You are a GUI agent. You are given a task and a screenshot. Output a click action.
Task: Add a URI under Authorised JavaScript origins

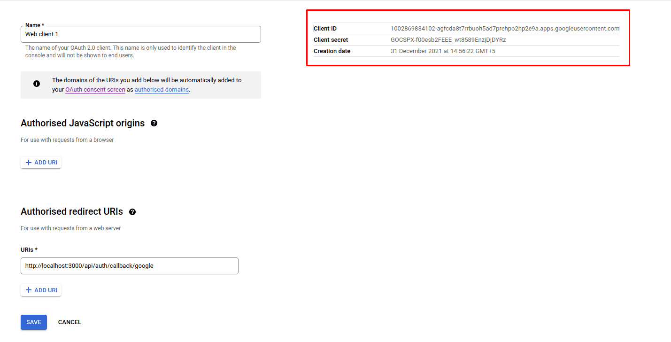41,163
